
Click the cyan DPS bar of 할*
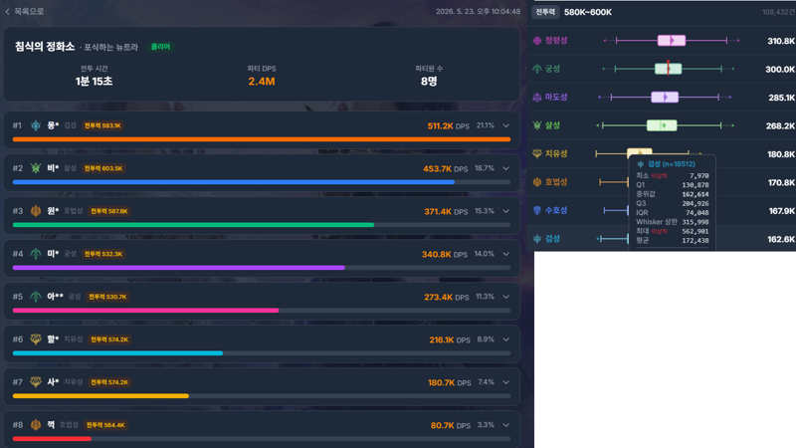coord(117,352)
